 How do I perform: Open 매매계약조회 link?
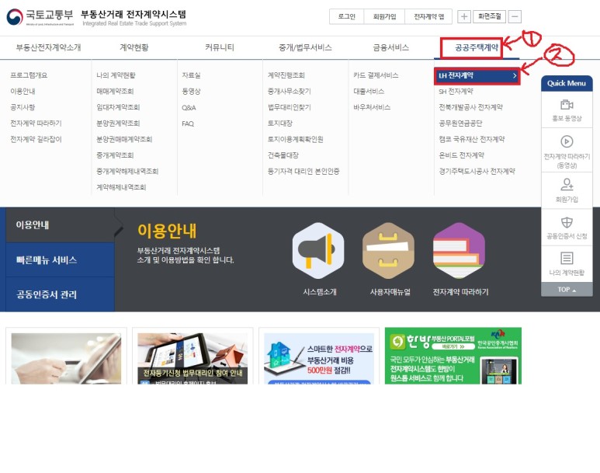[115, 92]
